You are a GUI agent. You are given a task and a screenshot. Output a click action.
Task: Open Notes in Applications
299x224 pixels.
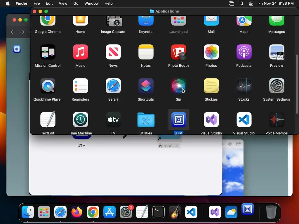click(x=146, y=52)
